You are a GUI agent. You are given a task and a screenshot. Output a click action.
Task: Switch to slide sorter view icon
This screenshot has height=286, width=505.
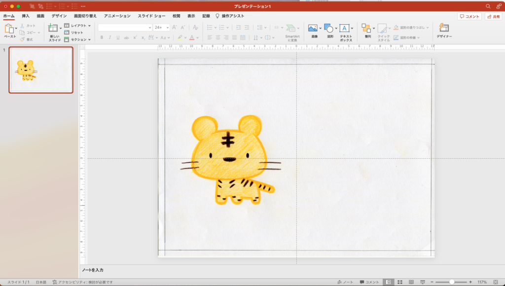400,282
